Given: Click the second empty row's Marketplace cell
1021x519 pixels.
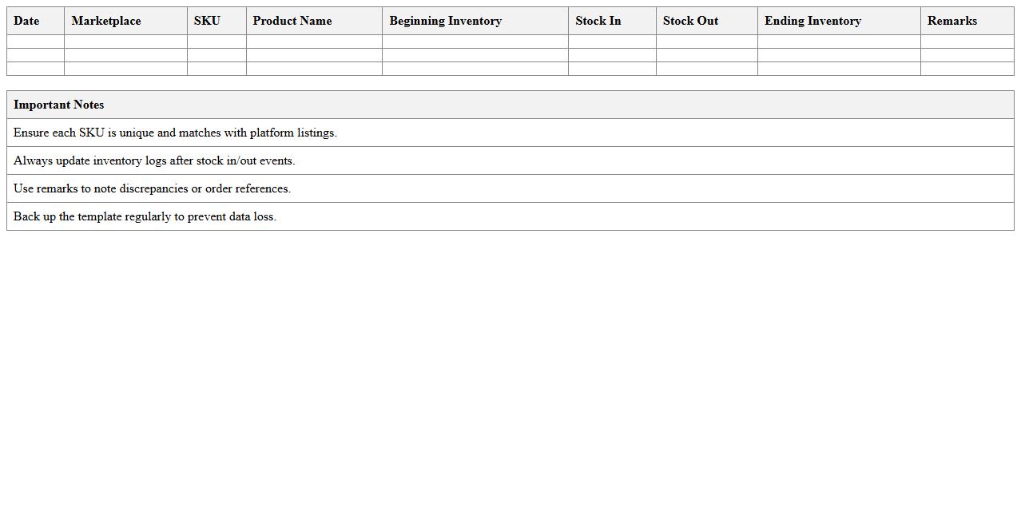Looking at the screenshot, I should 125,55.
